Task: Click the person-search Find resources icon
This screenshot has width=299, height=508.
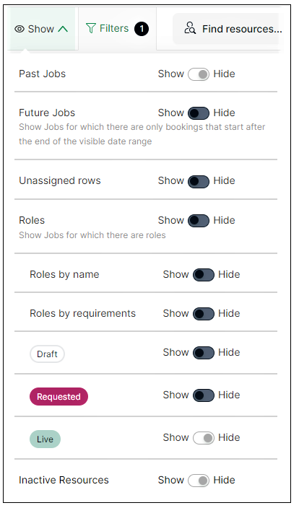Action: point(190,28)
